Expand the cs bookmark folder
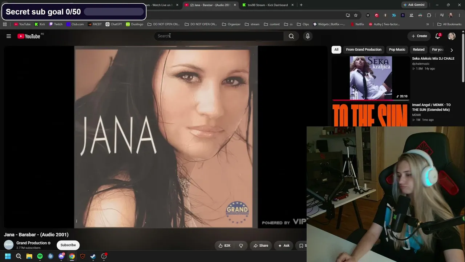The width and height of the screenshot is (465, 262). [x=288, y=24]
